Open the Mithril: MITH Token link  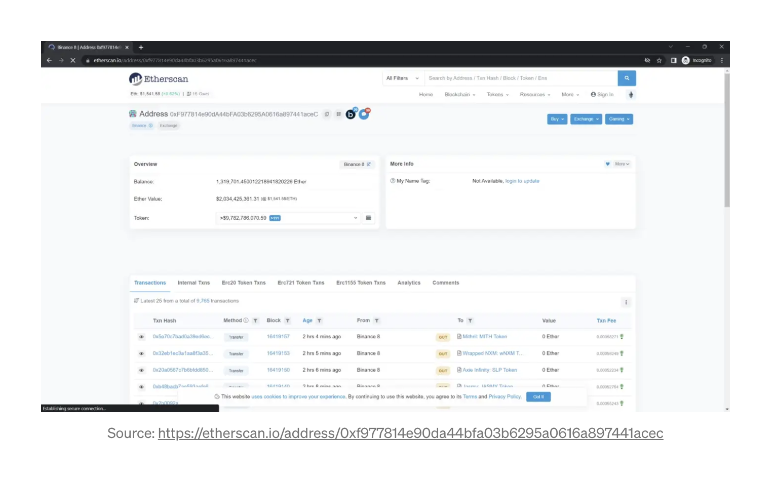point(485,337)
